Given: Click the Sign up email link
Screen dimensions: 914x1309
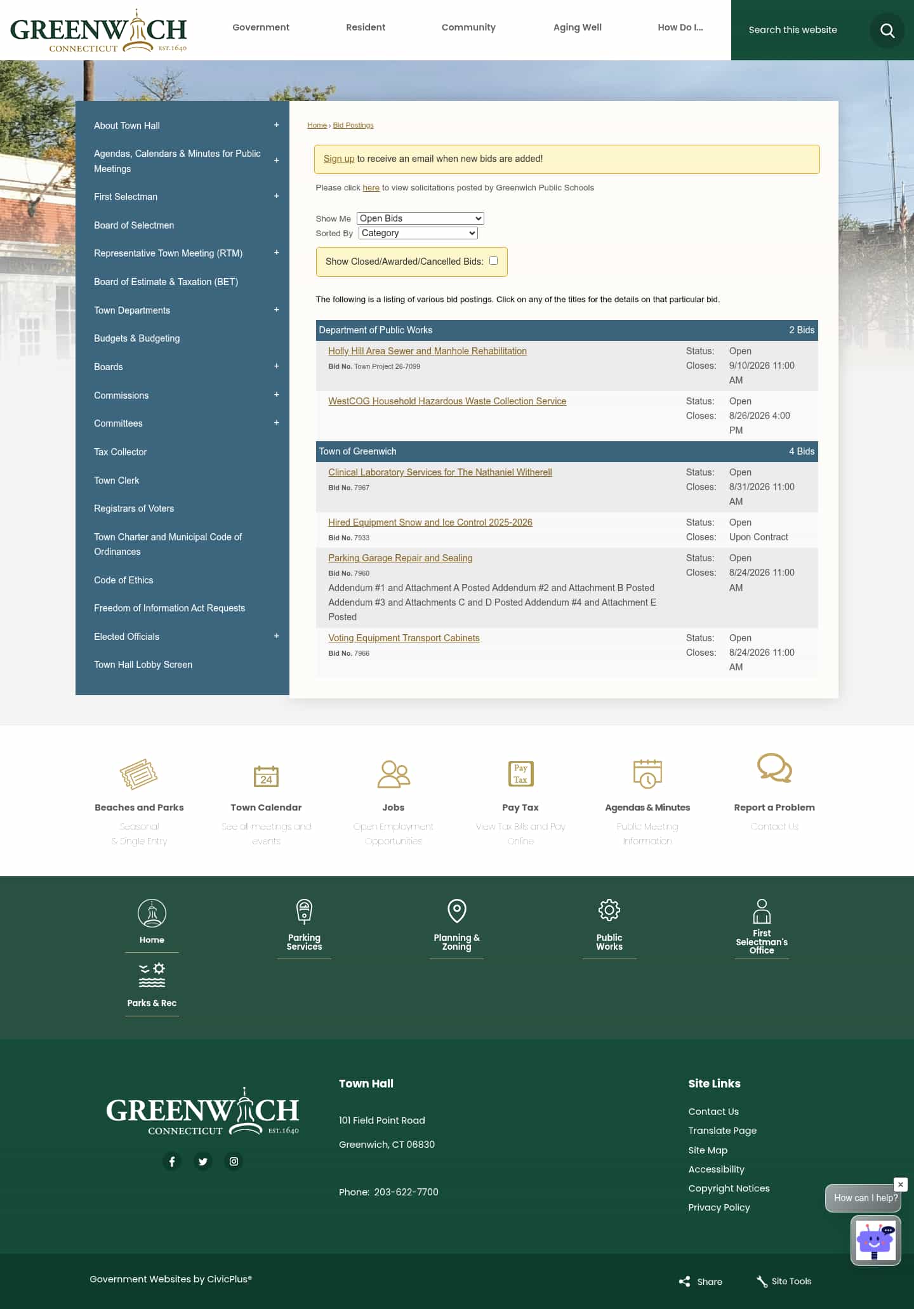Looking at the screenshot, I should point(339,159).
